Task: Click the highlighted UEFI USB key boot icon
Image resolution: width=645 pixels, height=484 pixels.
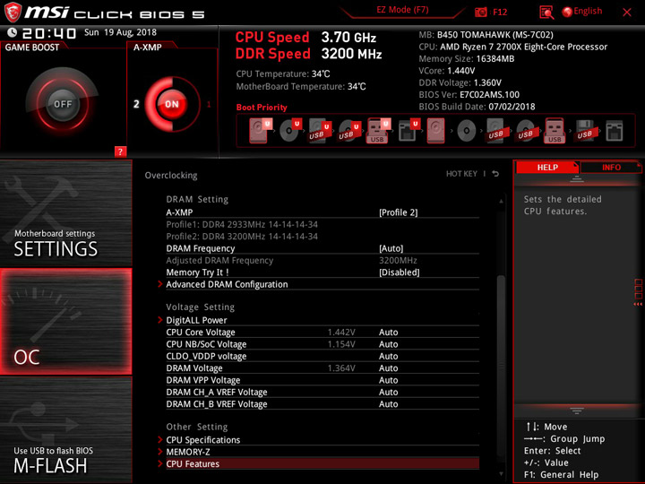Action: (378, 131)
